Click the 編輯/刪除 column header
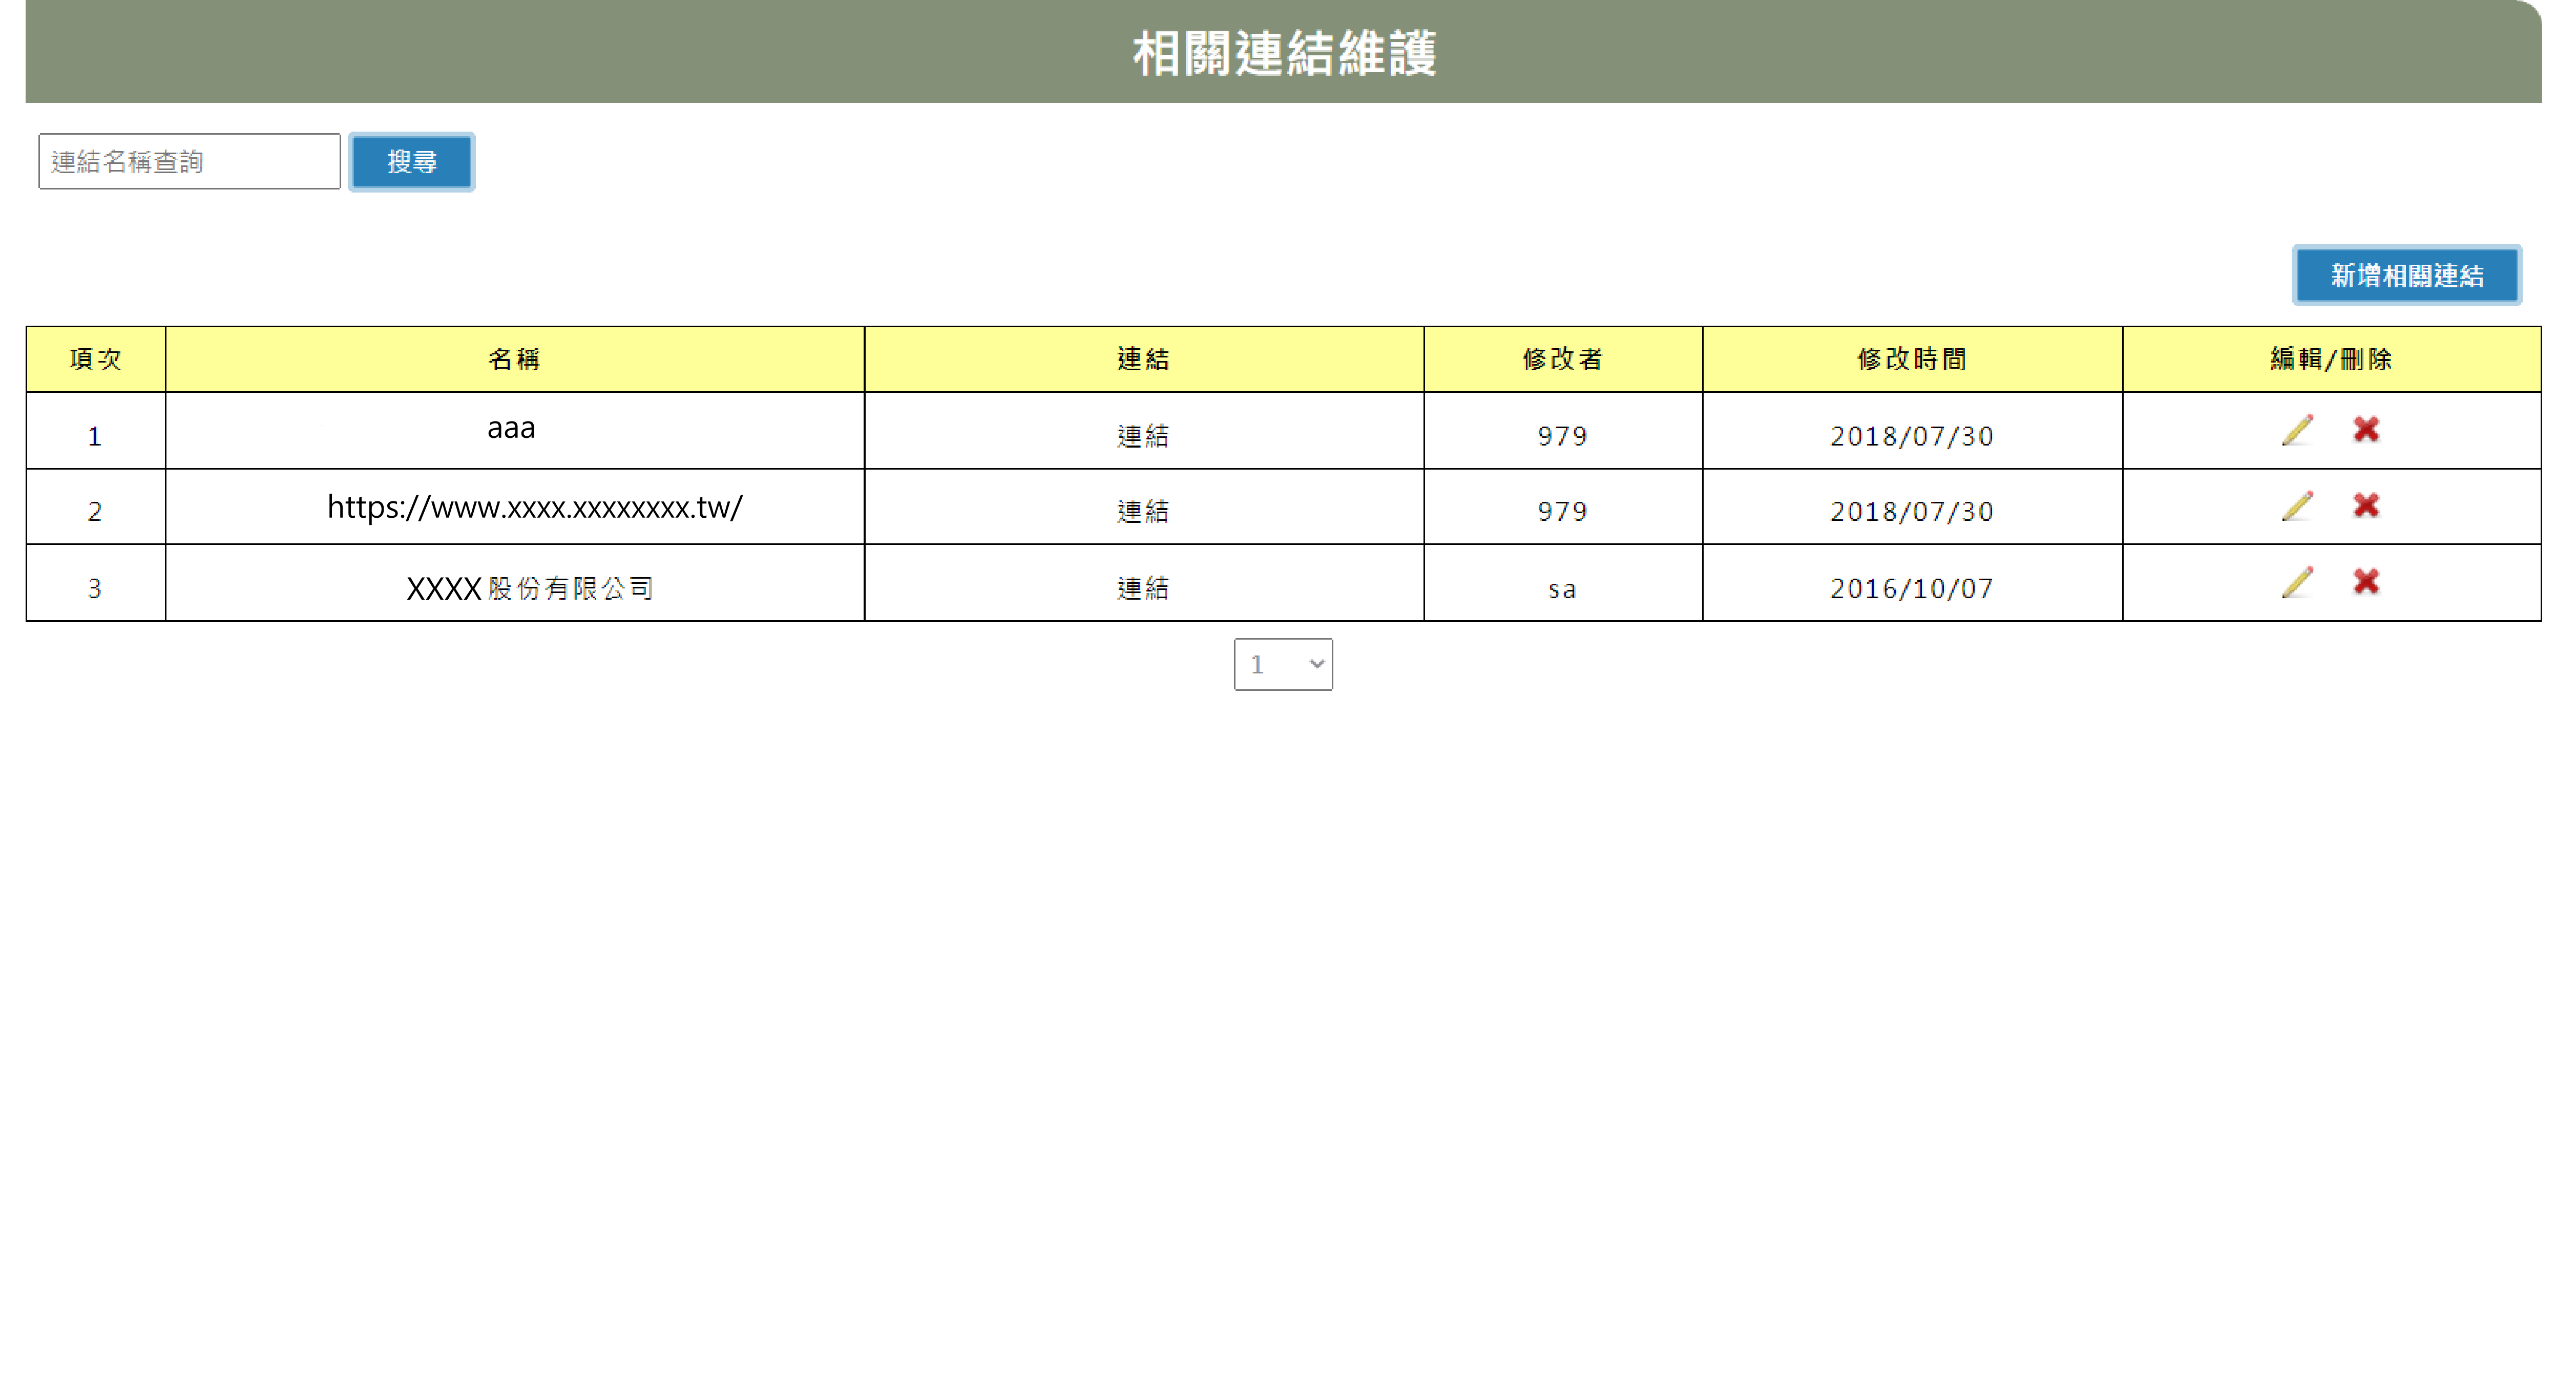Screen dimensions: 2576x1396 (2331, 359)
